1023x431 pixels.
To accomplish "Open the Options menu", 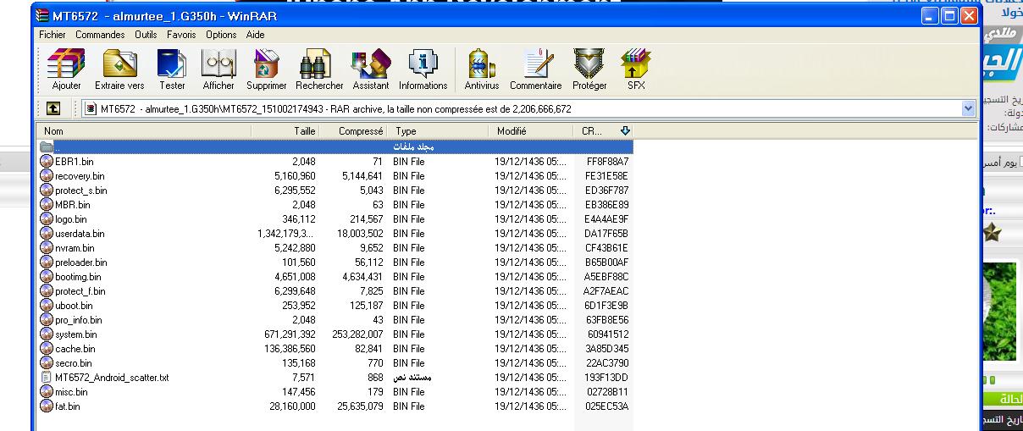I will pos(221,35).
